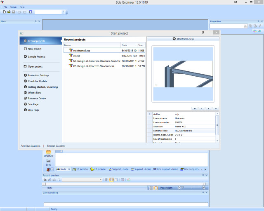Open the Properties panel selection dropdown
Screen dimensions: 264x211
tap(245, 26)
